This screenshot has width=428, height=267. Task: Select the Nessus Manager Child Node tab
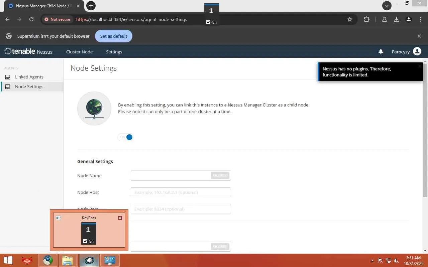[43, 6]
